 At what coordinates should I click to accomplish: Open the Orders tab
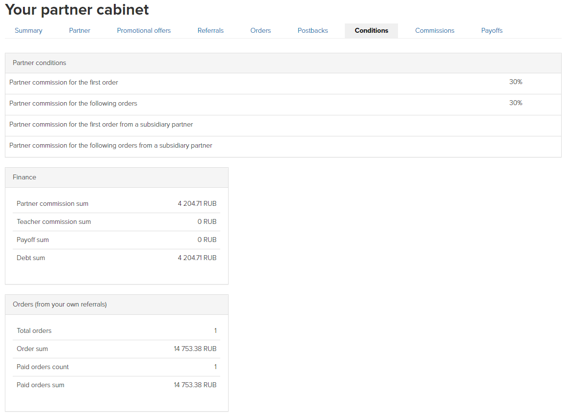click(x=260, y=31)
